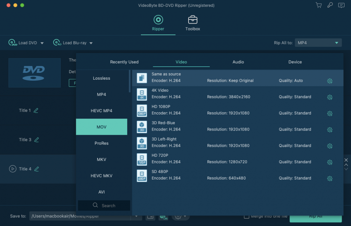Viewport: 351px width, 226px height.
Task: Edit Title 3 name with pencil icon
Action: [36, 140]
